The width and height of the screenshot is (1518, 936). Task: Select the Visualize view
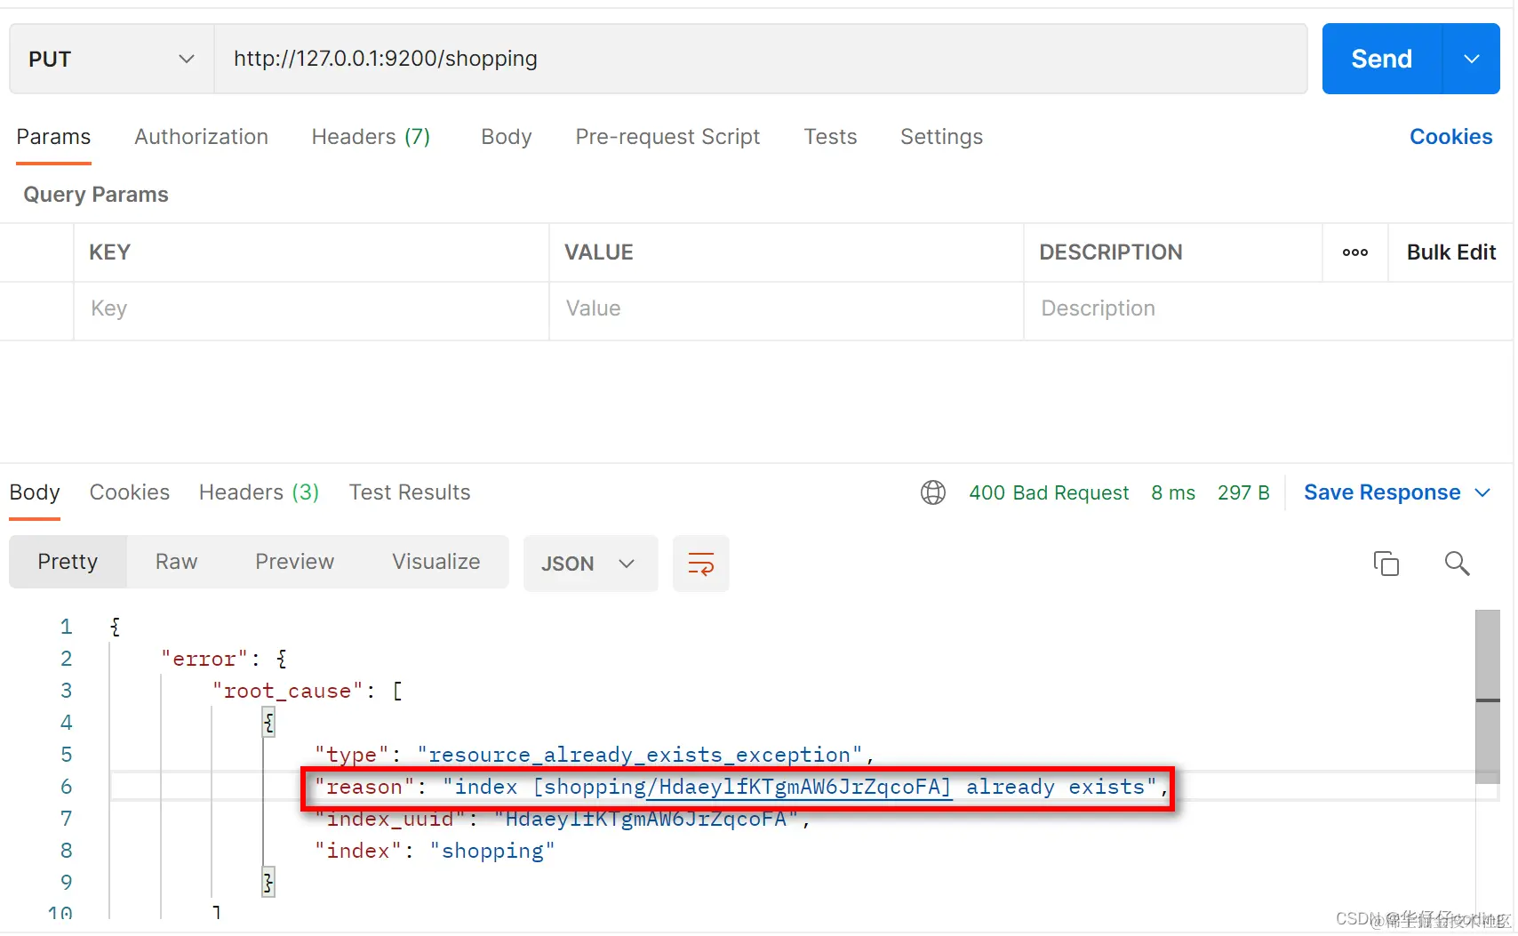pos(435,562)
